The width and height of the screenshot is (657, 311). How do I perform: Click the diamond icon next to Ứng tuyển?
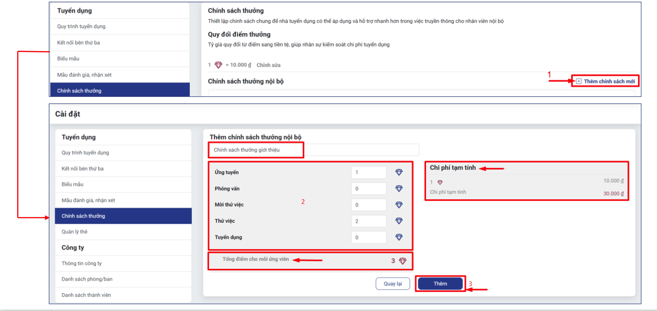click(x=399, y=173)
